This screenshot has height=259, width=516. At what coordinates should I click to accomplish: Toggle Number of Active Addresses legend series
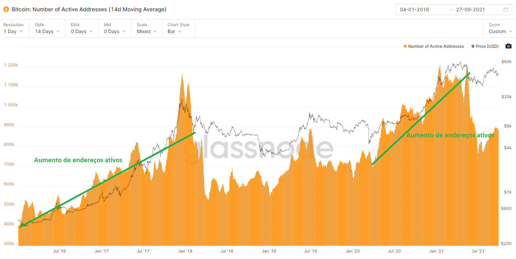433,46
